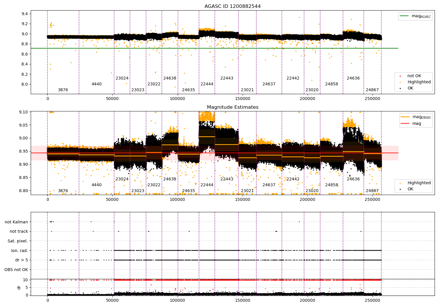Screen dimensions: 439x307
Task: Click the 8.6 y-axis tick label
Action: [x=25, y=54]
